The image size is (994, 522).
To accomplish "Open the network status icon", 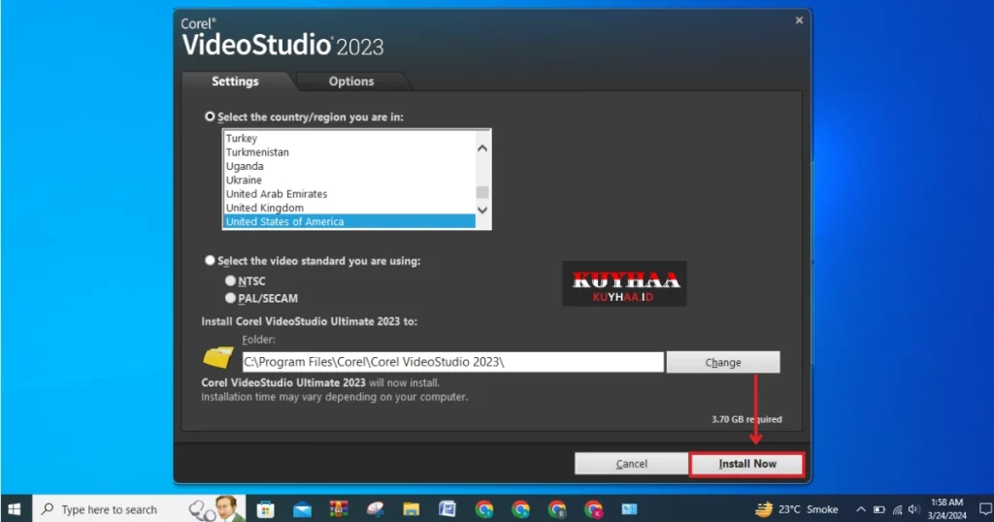I will coord(897,509).
